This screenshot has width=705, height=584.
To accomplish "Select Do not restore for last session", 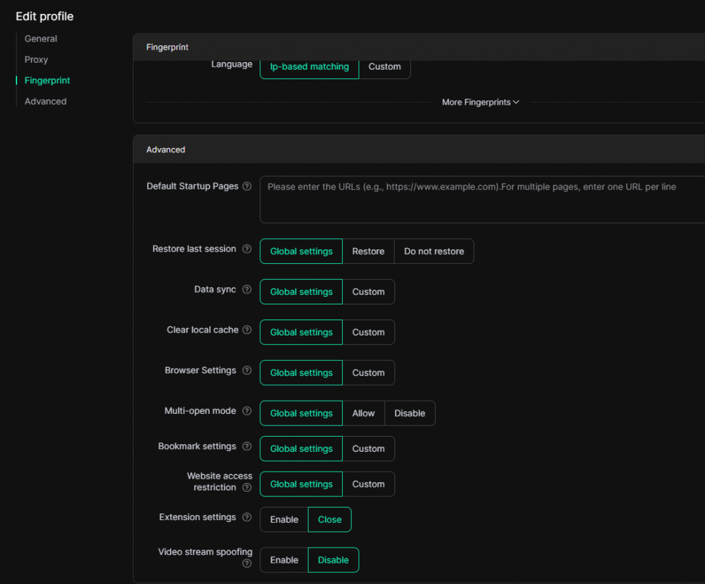I will (x=434, y=252).
